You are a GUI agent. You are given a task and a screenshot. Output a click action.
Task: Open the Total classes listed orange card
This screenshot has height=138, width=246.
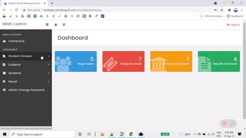pyautogui.click(x=171, y=61)
